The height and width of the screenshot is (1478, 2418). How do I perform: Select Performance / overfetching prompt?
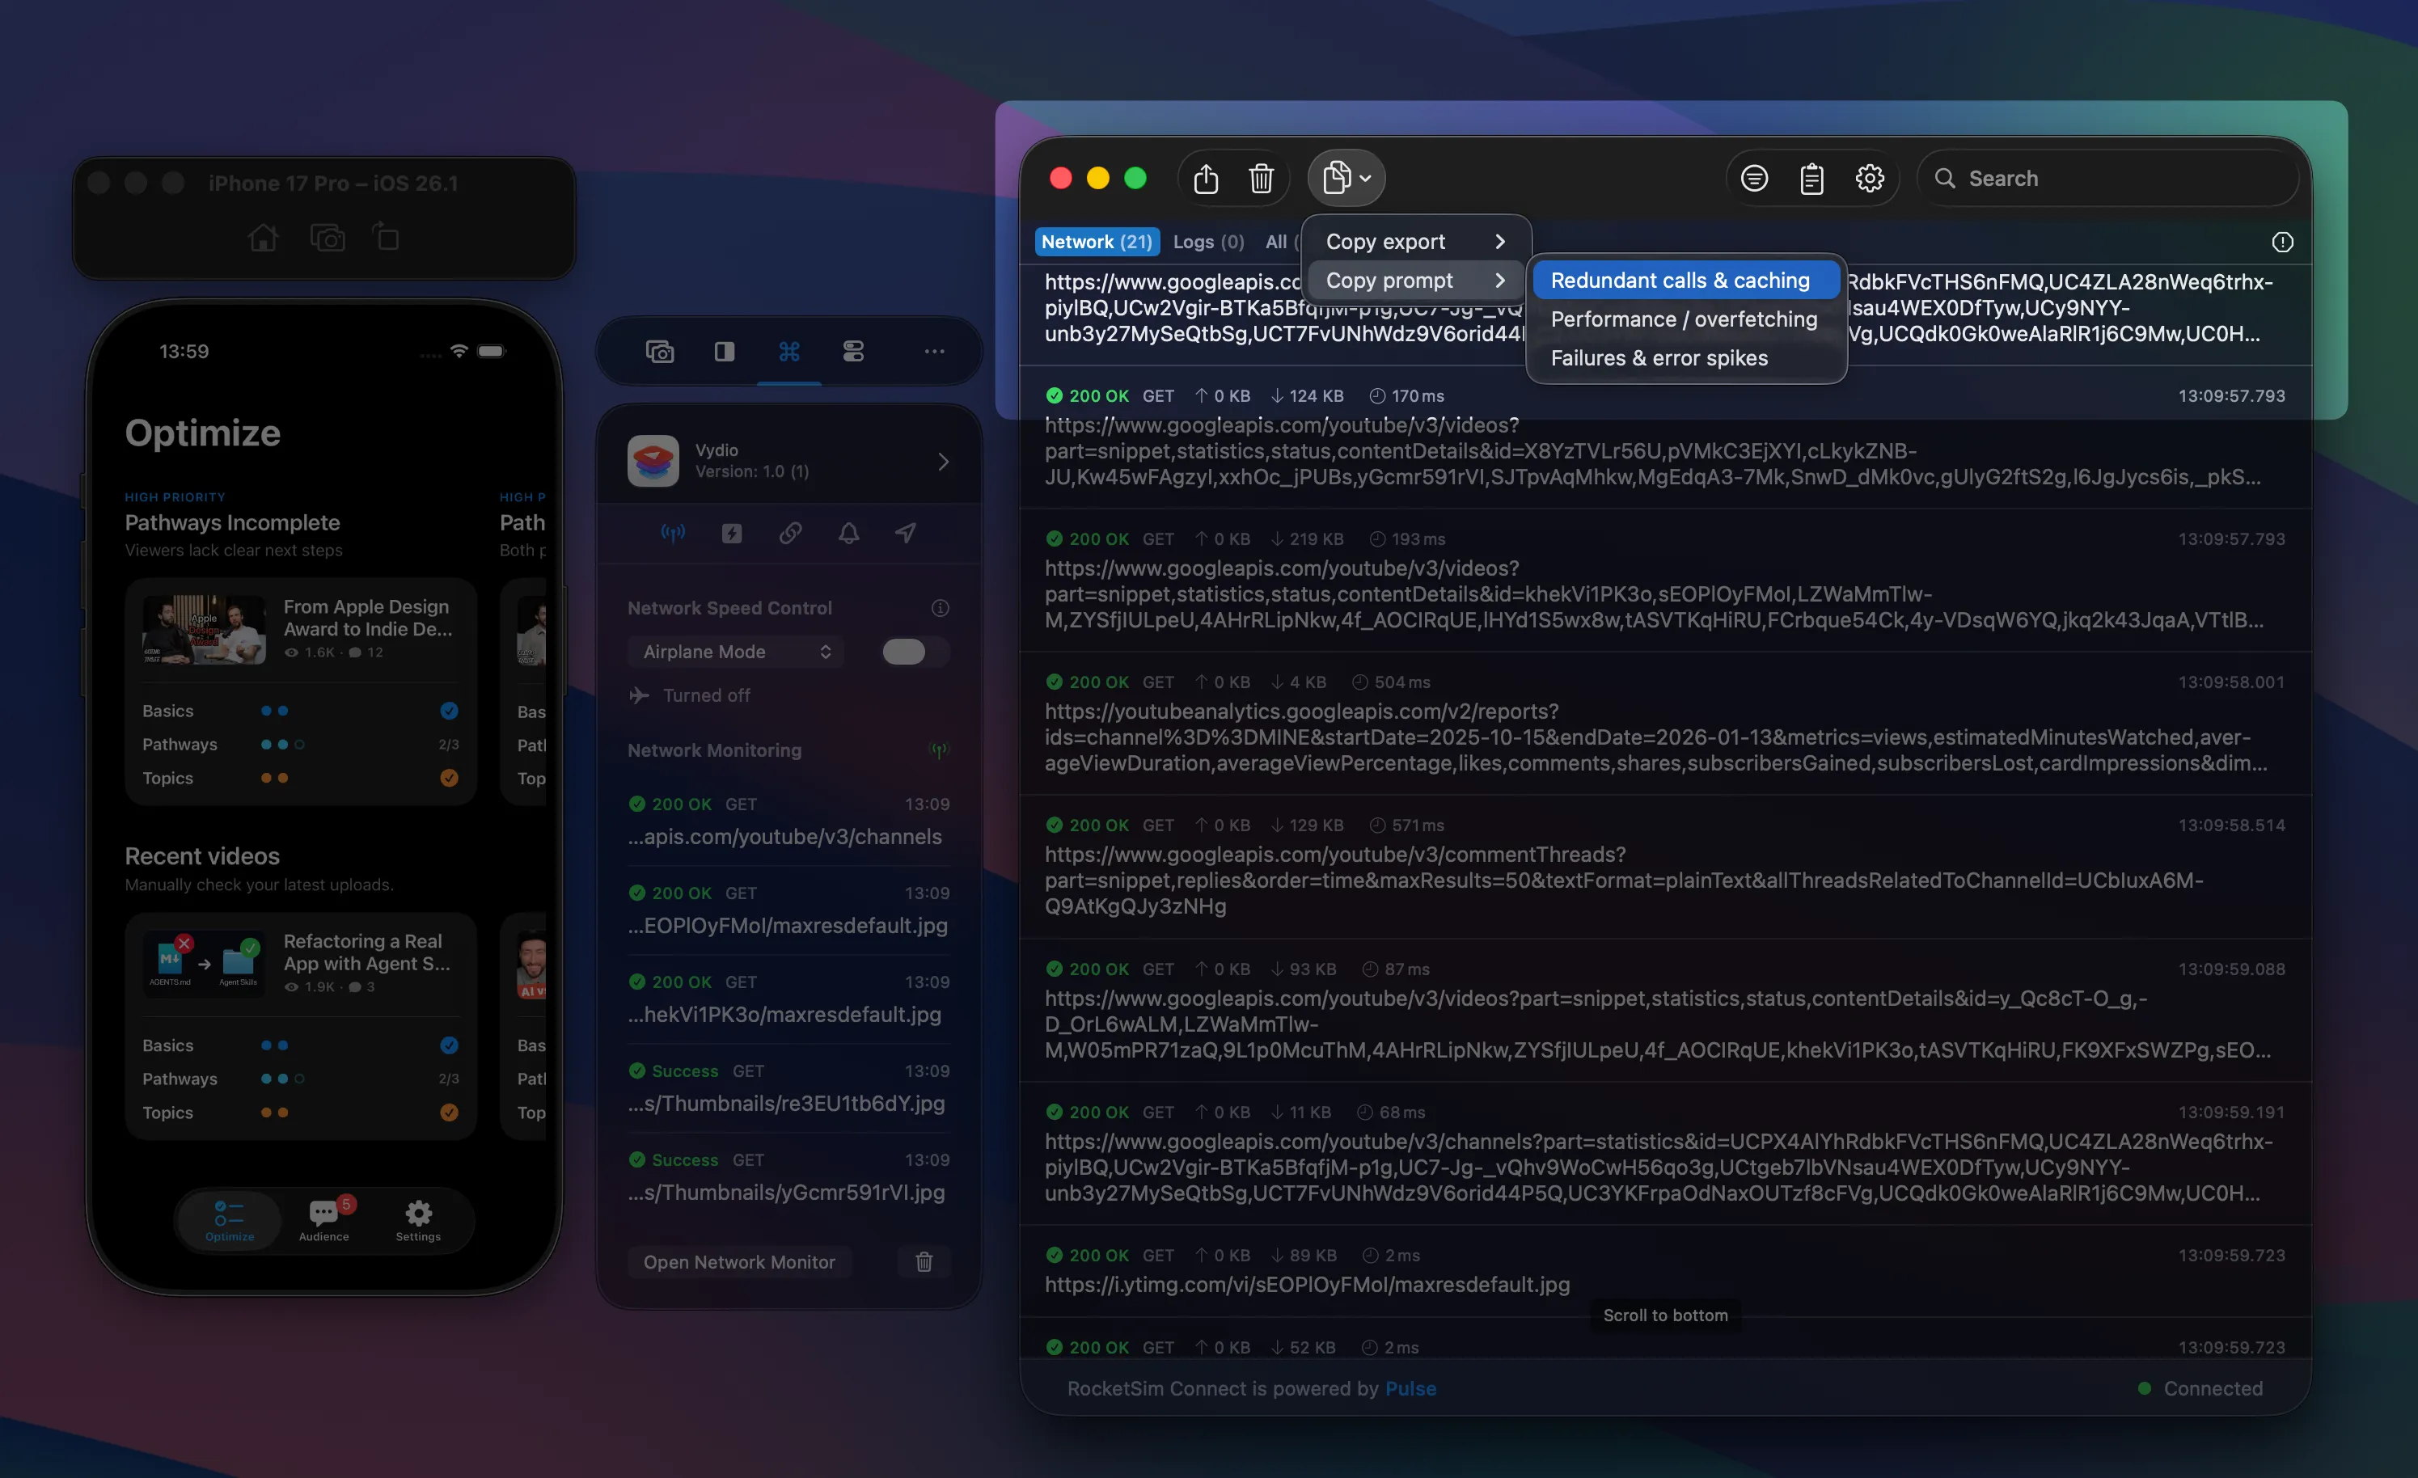[x=1685, y=319]
